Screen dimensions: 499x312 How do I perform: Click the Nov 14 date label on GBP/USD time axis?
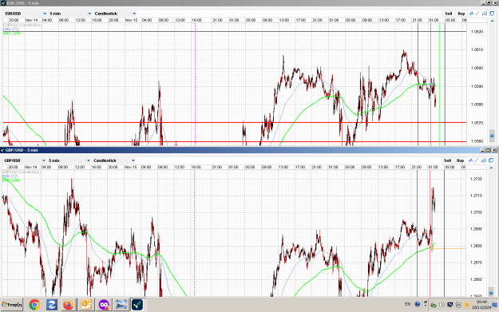31,167
